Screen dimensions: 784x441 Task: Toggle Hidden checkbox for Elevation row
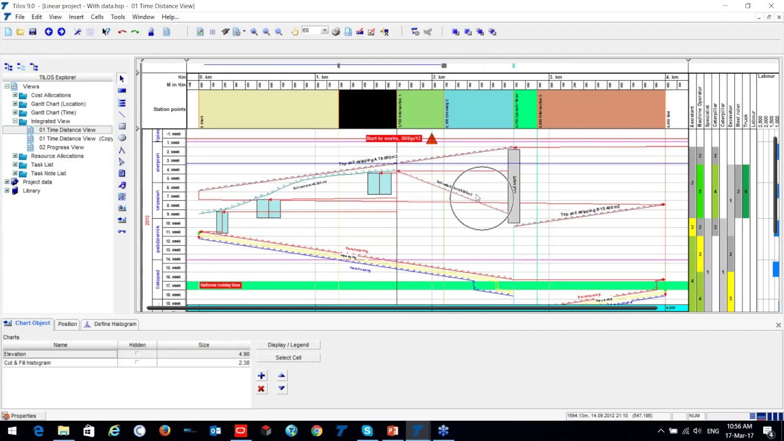tap(137, 354)
